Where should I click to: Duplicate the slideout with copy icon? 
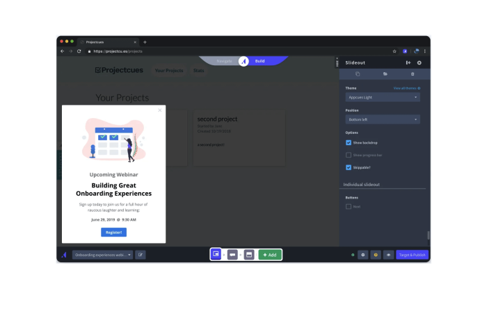(x=358, y=74)
